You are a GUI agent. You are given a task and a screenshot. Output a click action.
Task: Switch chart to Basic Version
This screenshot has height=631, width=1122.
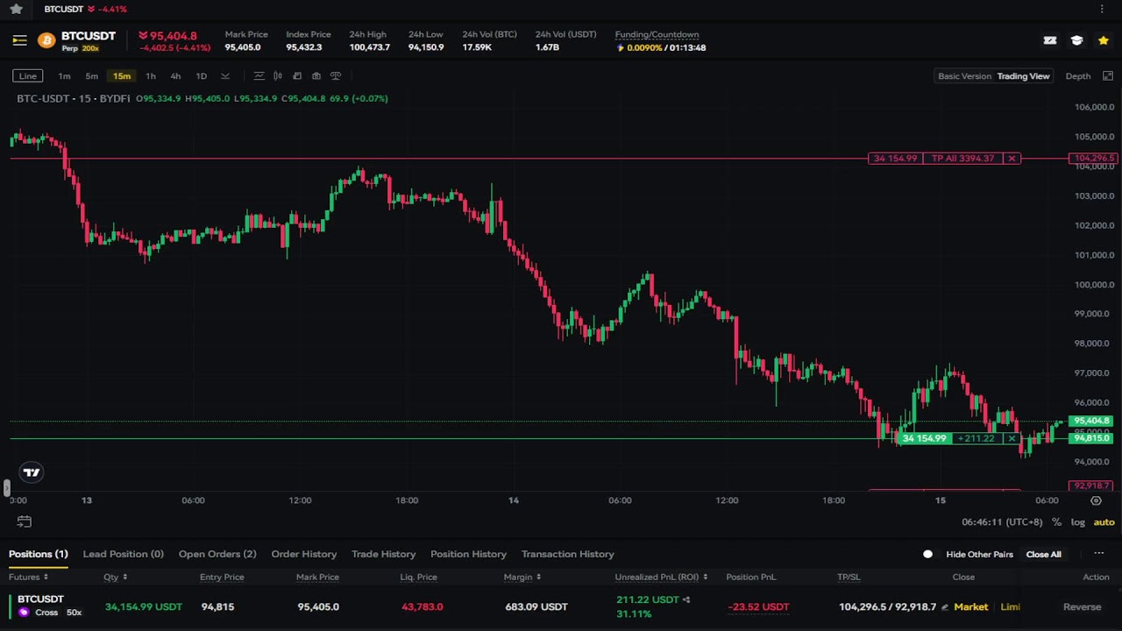tap(964, 76)
